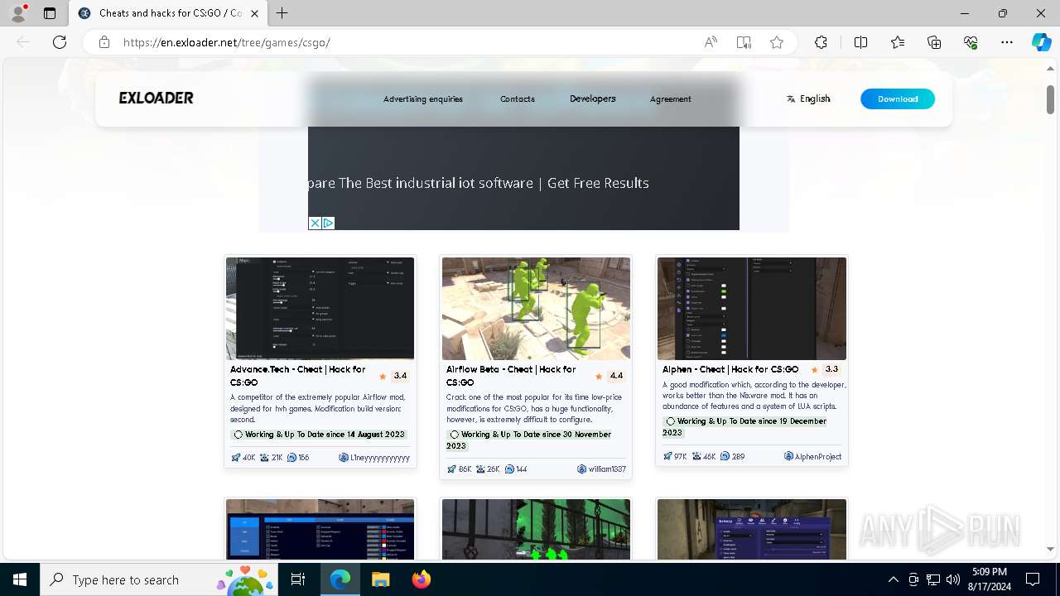Open the English language selector
The width and height of the screenshot is (1060, 596).
808,99
